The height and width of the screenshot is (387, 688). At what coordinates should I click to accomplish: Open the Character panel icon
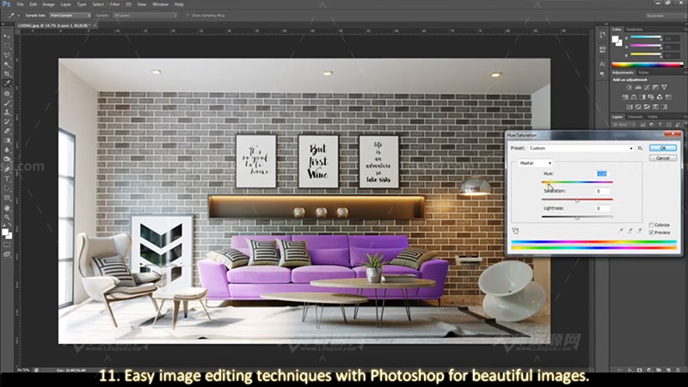pyautogui.click(x=602, y=64)
